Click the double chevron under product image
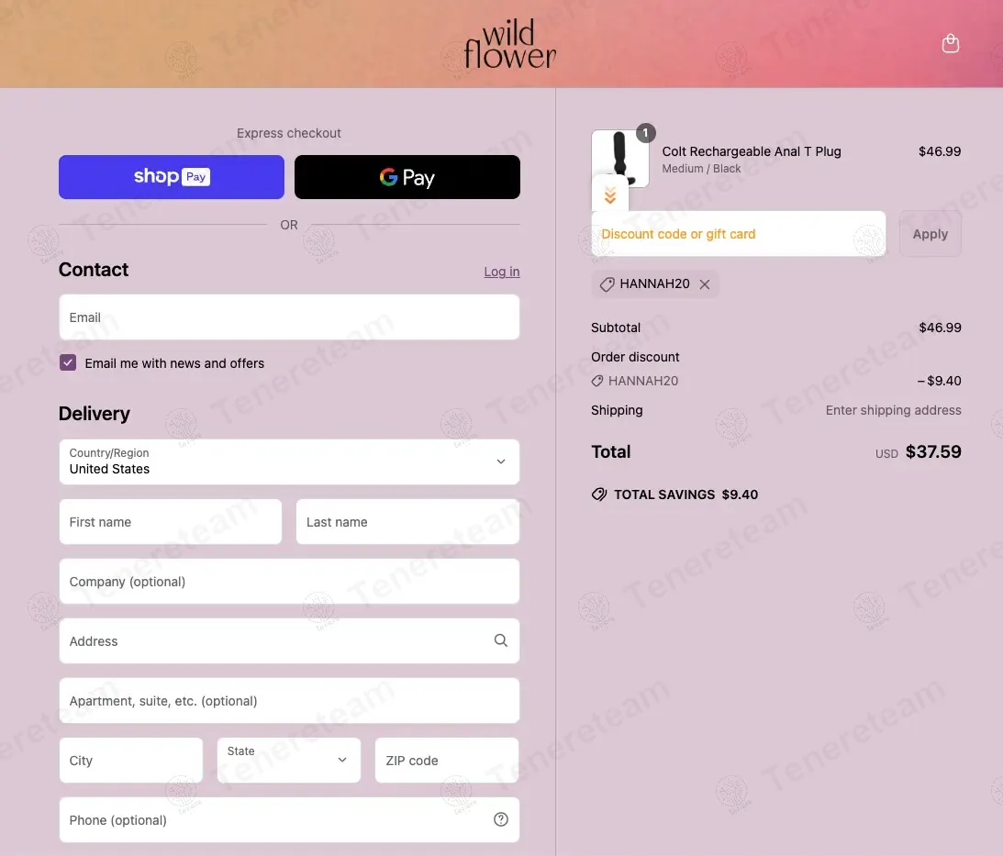The height and width of the screenshot is (856, 1003). click(609, 195)
